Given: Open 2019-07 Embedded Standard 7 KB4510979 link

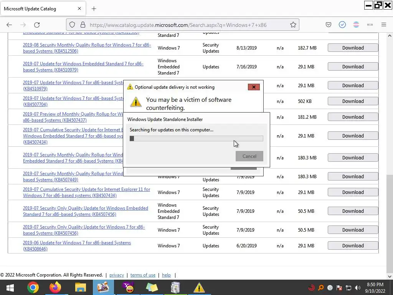Looking at the screenshot, I should [x=83, y=67].
